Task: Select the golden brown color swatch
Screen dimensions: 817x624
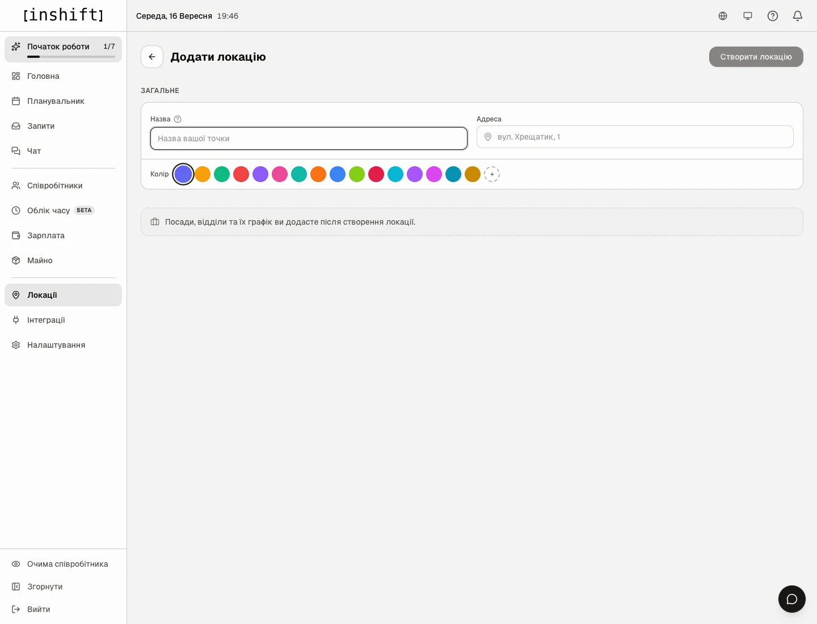Action: coord(473,174)
